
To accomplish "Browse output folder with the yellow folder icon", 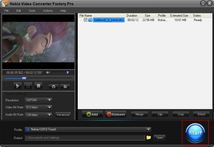I will click(148, 137).
